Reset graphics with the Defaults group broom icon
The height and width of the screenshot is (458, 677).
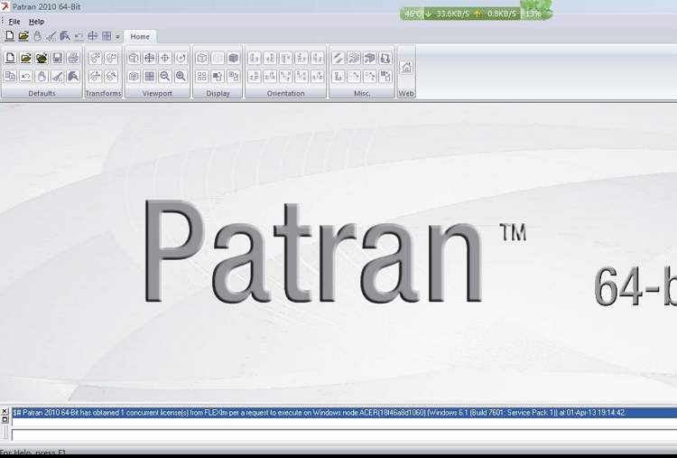(57, 77)
